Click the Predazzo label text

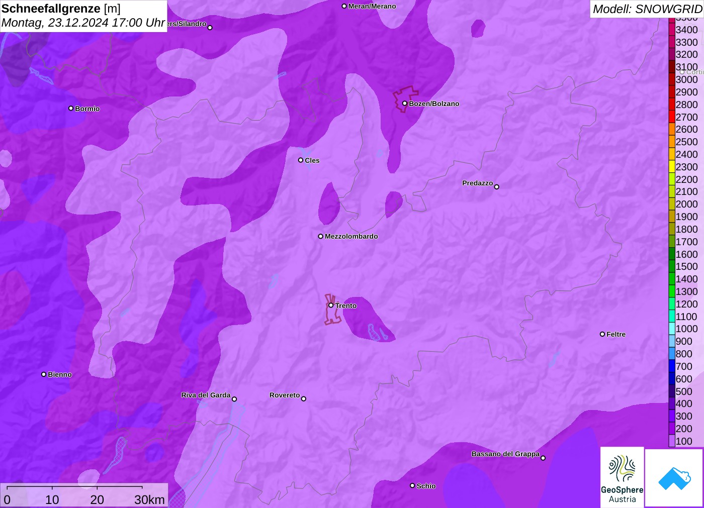point(477,183)
